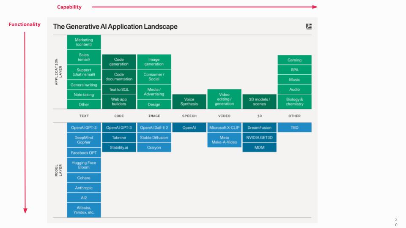
Task: Click the Note taking box
Action: coord(84,95)
